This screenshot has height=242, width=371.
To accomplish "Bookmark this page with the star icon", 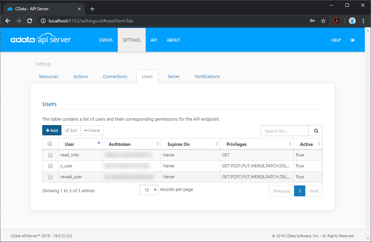I will [323, 21].
